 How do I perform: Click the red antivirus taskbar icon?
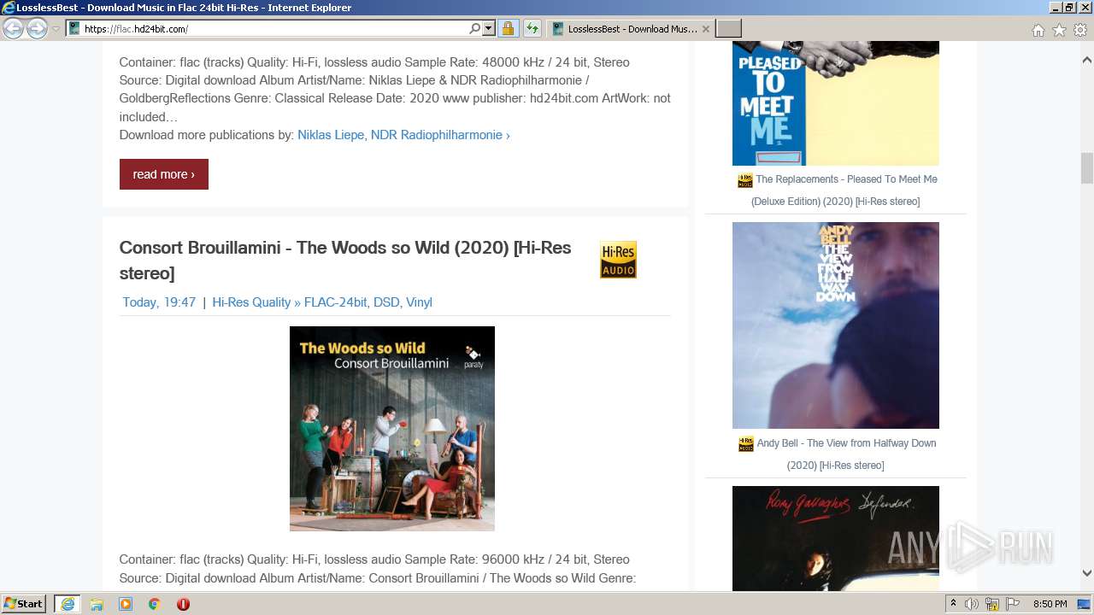(x=183, y=604)
